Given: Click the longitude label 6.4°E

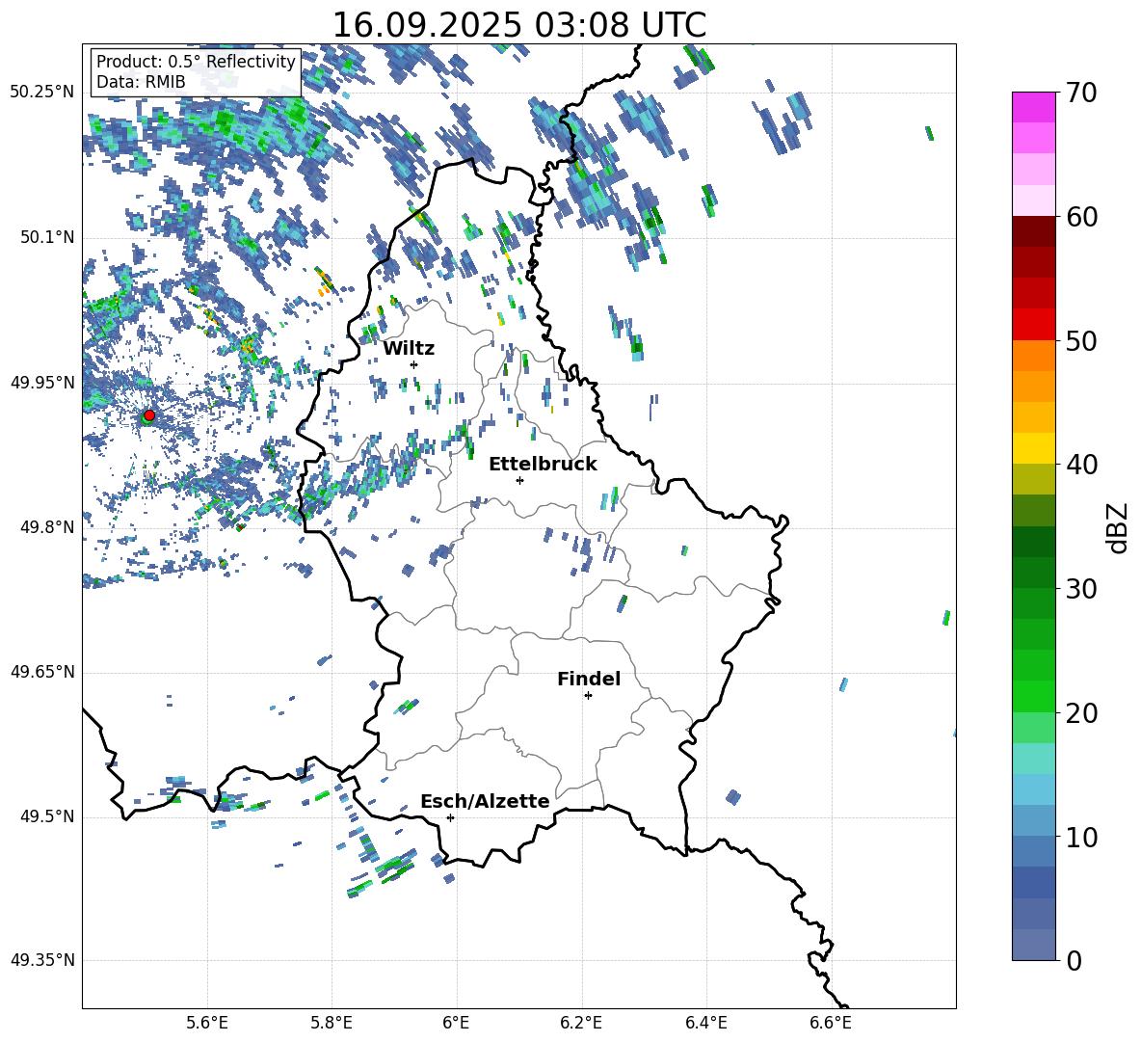Looking at the screenshot, I should (705, 1023).
